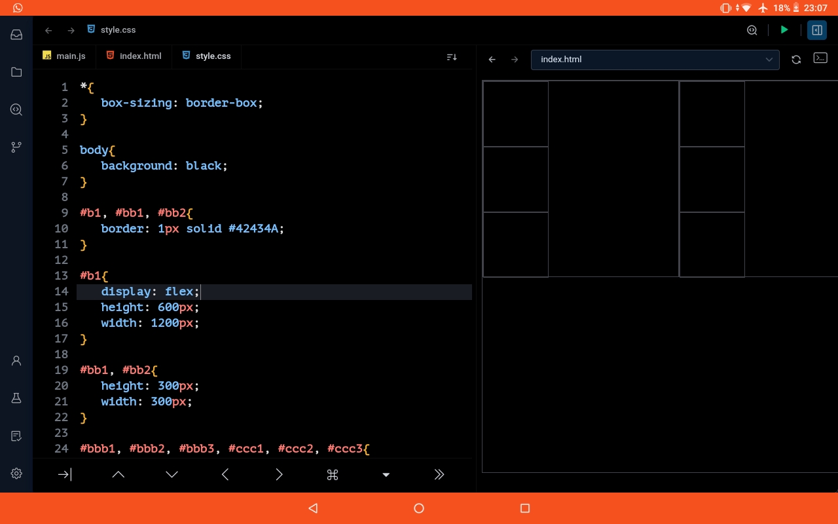Viewport: 838px width, 524px height.
Task: Run the code with the green play icon
Action: tap(784, 29)
